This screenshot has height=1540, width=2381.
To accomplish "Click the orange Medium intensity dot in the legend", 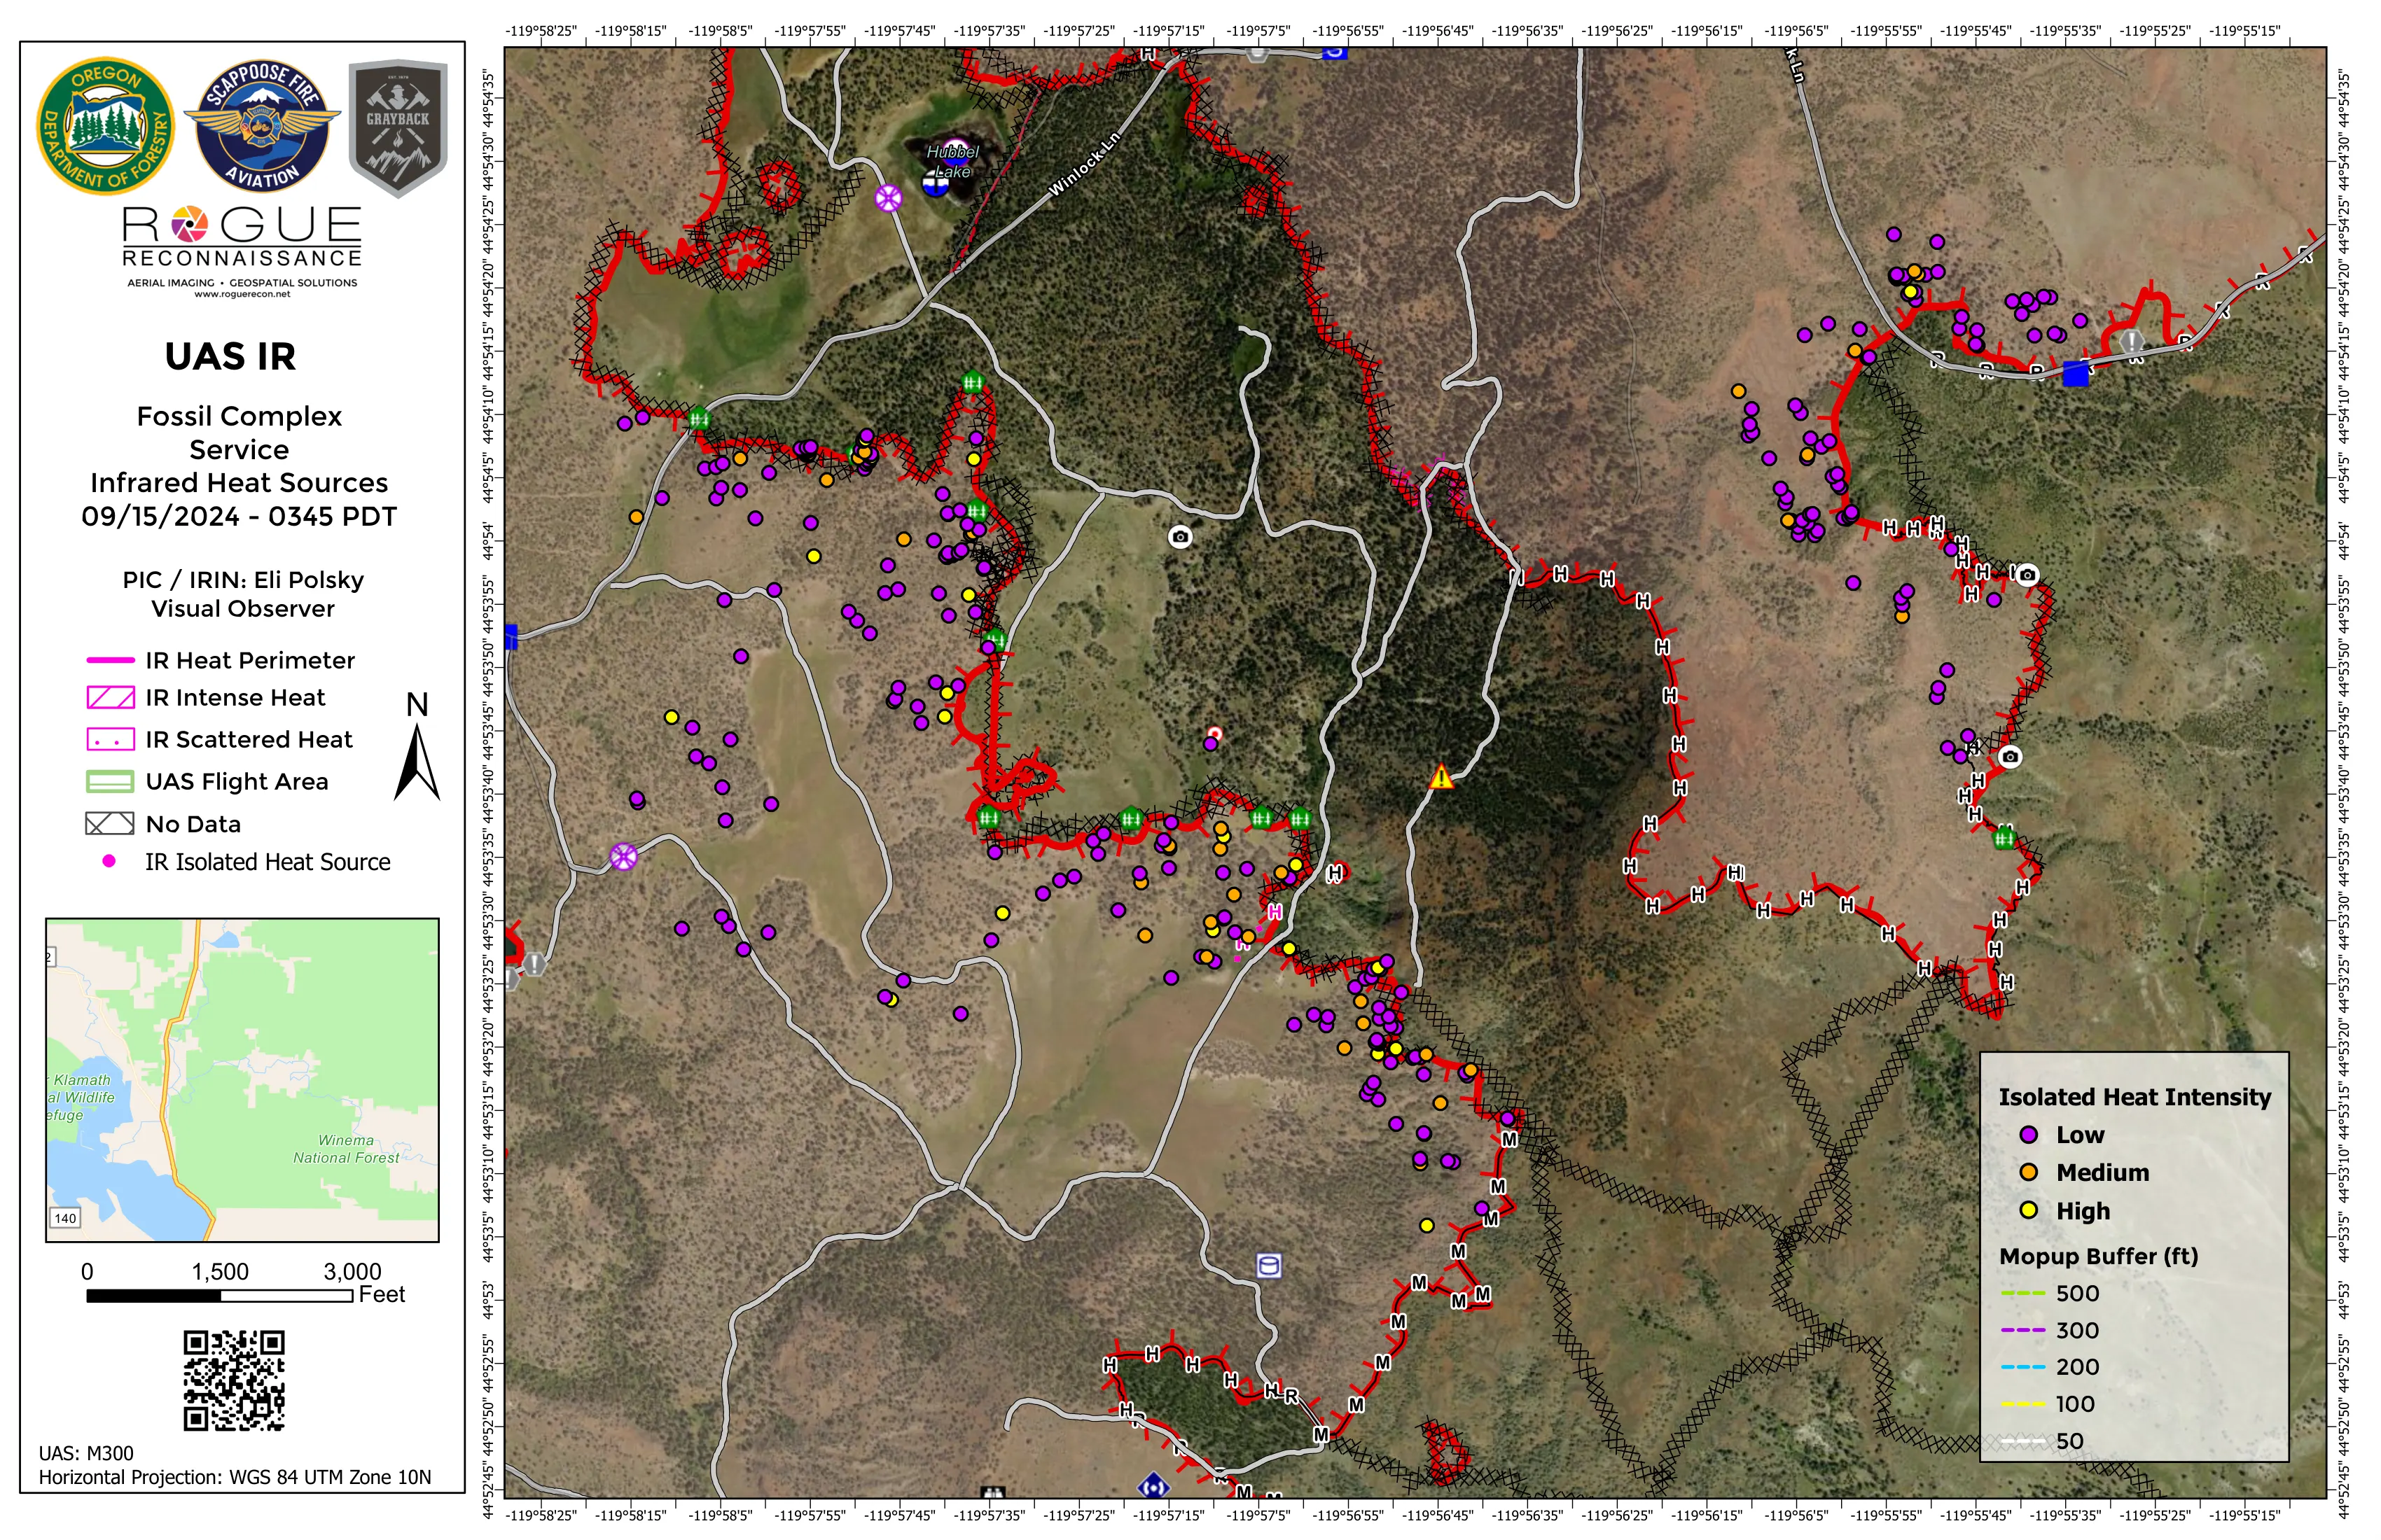I will pyautogui.click(x=2029, y=1172).
